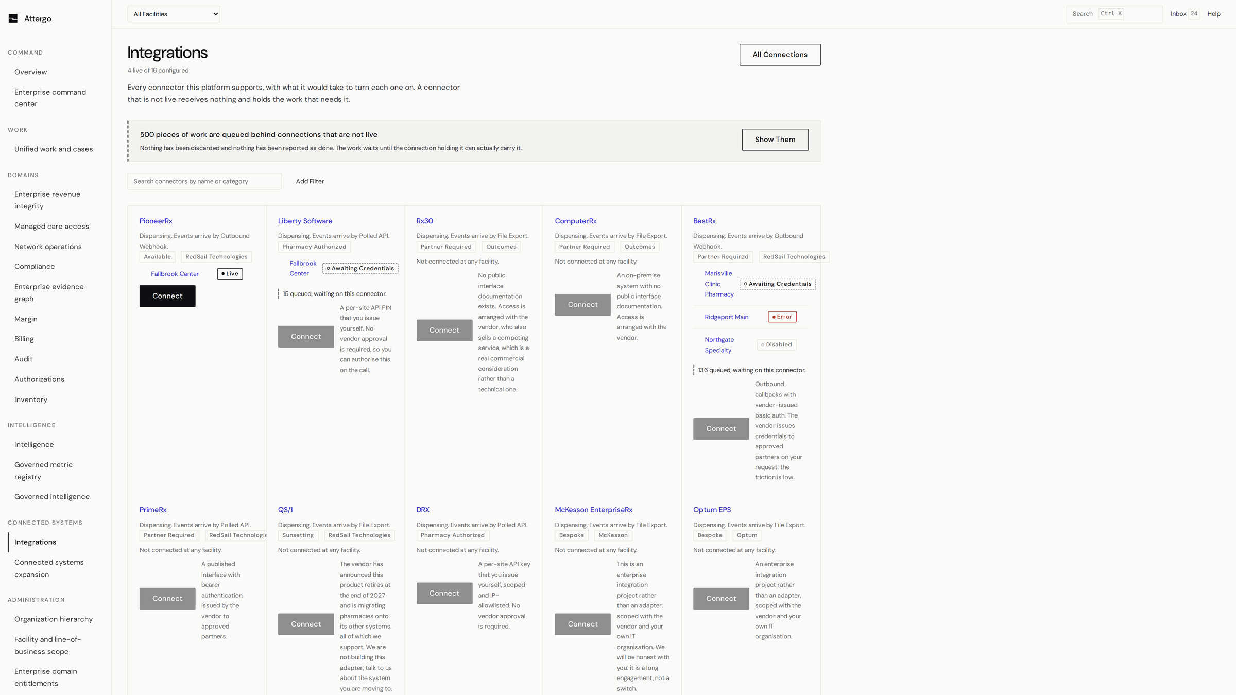Open Enterprise evidence graph
This screenshot has height=695, width=1236.
tap(49, 293)
